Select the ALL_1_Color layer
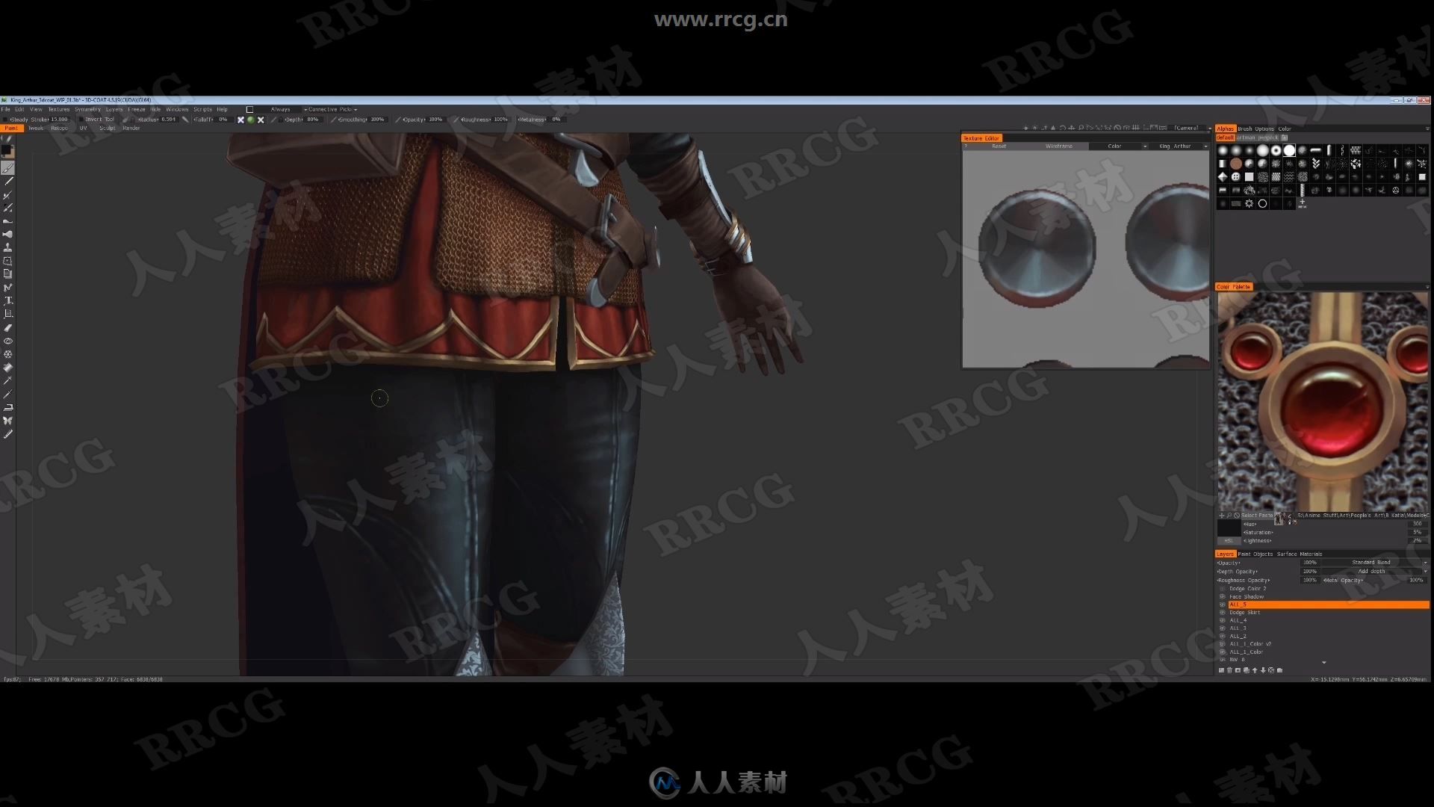 coord(1247,652)
